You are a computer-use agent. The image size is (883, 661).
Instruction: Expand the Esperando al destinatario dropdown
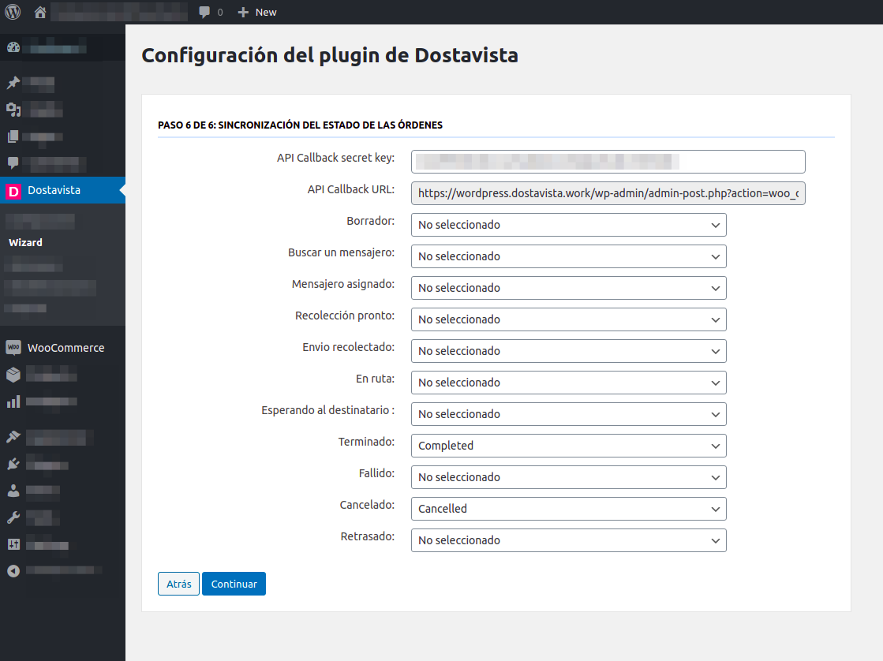click(x=569, y=414)
